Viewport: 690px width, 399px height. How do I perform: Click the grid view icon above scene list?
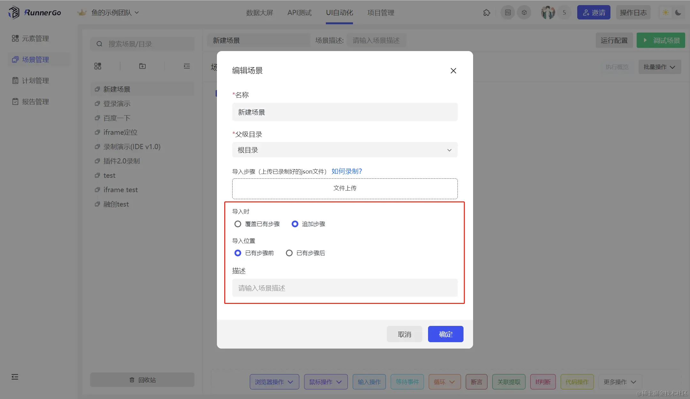[x=98, y=66]
